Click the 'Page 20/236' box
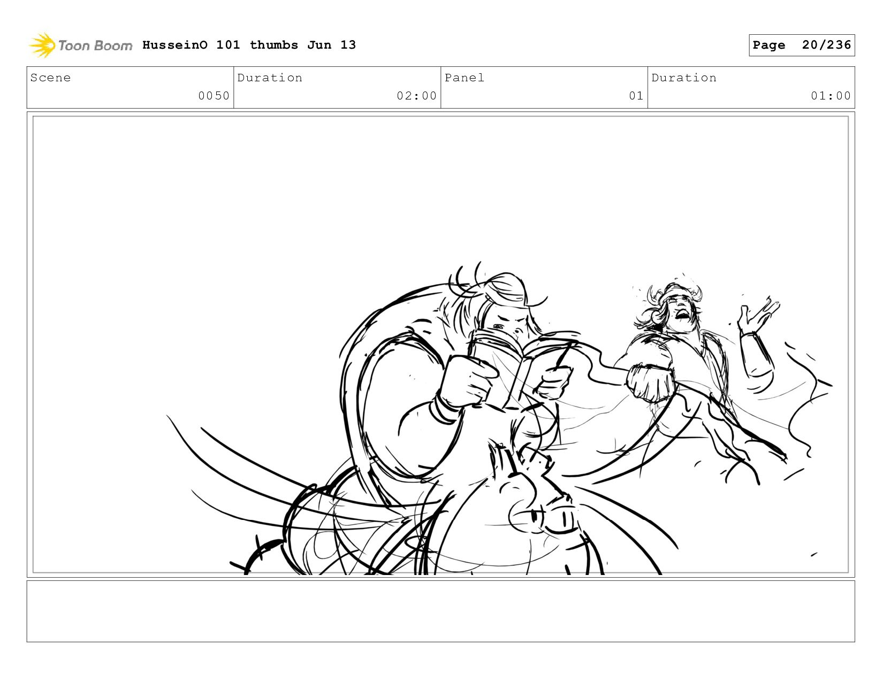 click(x=802, y=45)
